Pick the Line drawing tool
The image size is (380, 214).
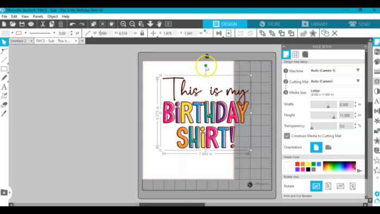[x=4, y=60]
